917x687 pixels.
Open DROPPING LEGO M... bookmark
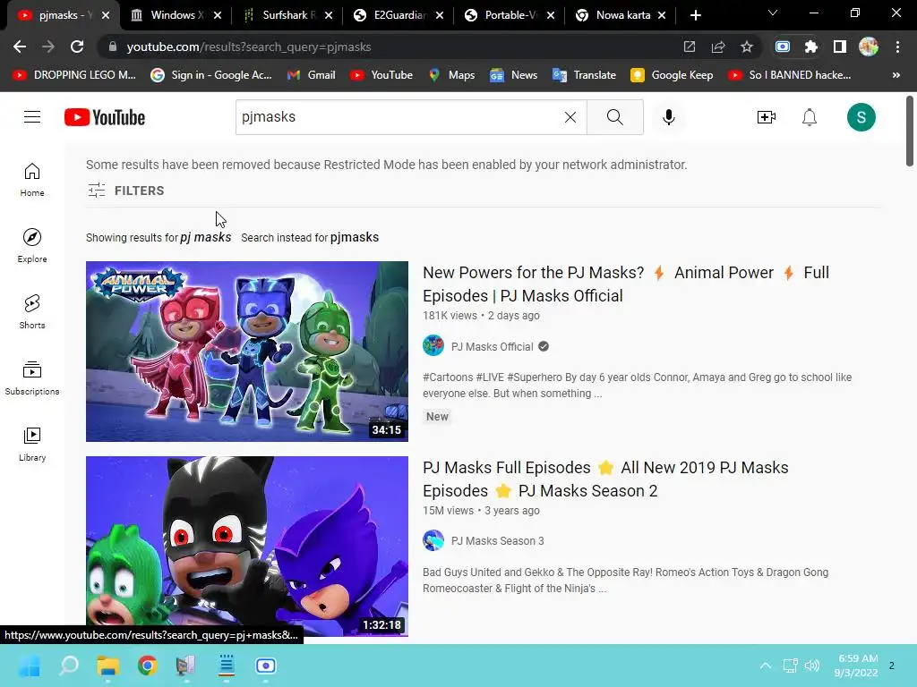(x=75, y=75)
